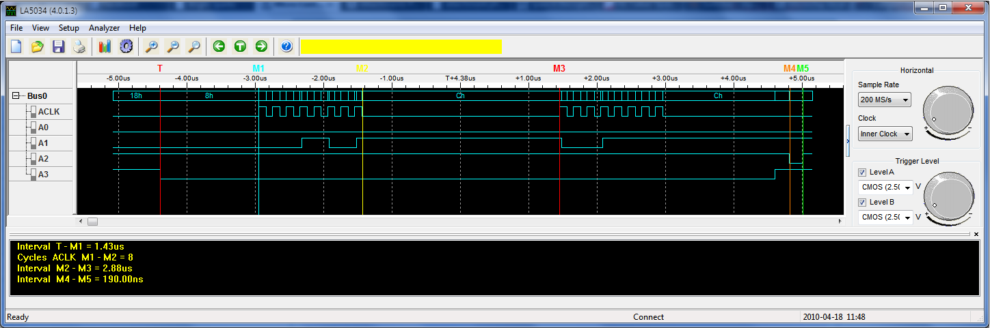Open the Analyzer menu
The height and width of the screenshot is (328, 990).
[x=104, y=28]
